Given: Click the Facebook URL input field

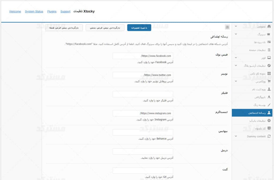Looking at the screenshot, I should coord(143,56).
